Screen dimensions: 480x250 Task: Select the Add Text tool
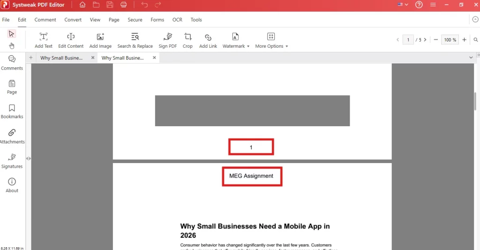tap(44, 41)
